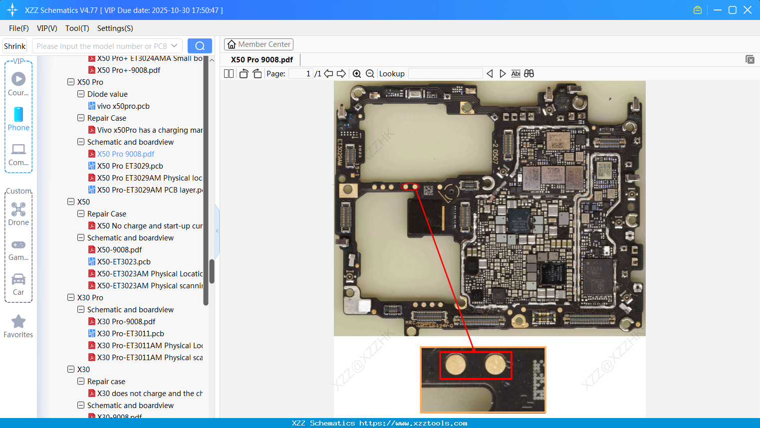
Task: Open Favorites star in sidebar
Action: tap(18, 326)
